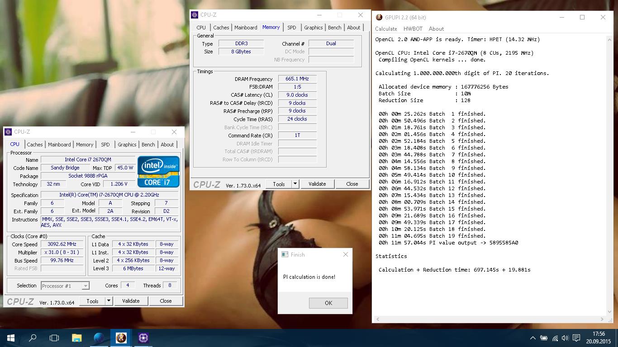Click Close button in lower CPU-Z window
The width and height of the screenshot is (618, 347).
pos(166,301)
